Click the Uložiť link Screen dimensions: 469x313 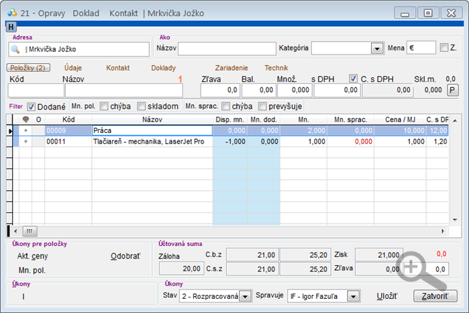(x=386, y=296)
